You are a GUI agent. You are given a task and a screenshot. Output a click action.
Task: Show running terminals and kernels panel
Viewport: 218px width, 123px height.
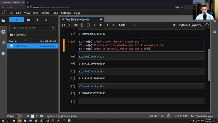3,32
